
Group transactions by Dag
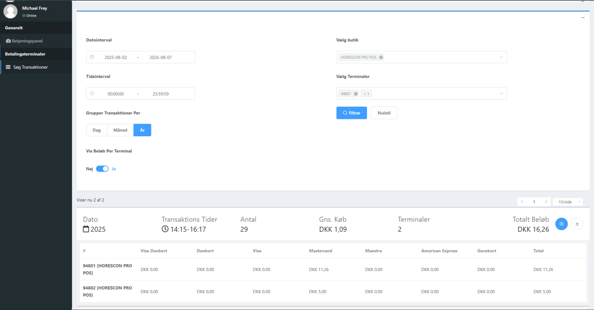tap(97, 130)
